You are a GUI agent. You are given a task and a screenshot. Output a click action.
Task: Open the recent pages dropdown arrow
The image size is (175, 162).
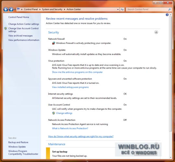tap(15, 9)
